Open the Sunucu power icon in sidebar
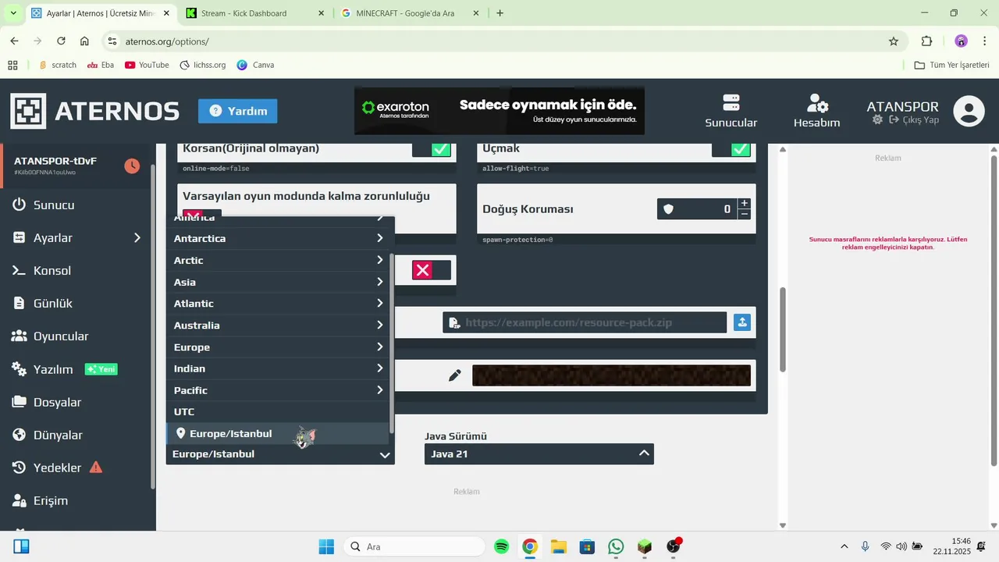Screen dimensions: 999x562 (x=20, y=205)
